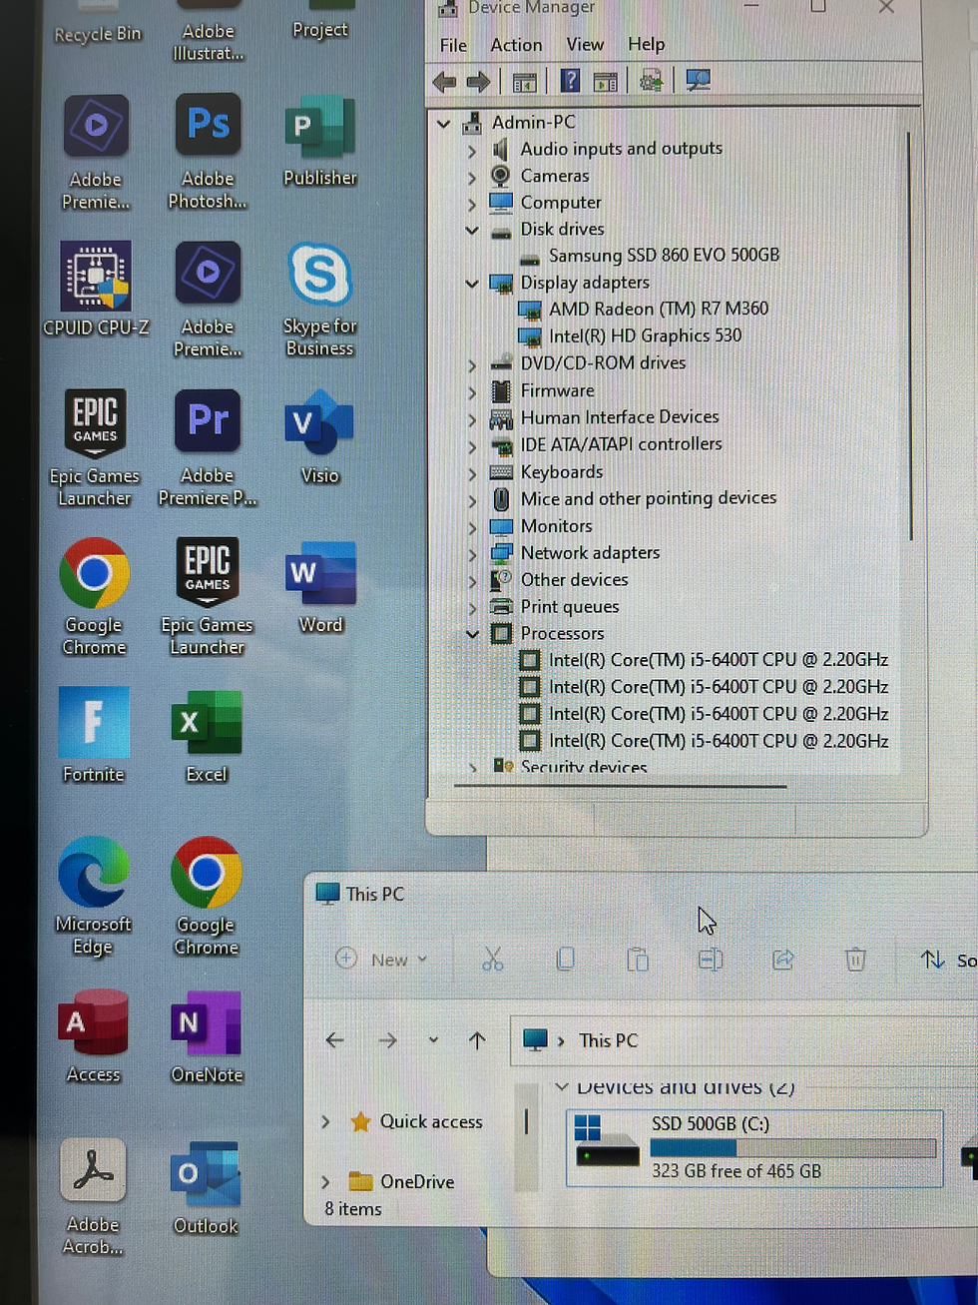Open Google Chrome icon next to Microsoft Edge
This screenshot has height=1305, width=978.
[x=206, y=896]
